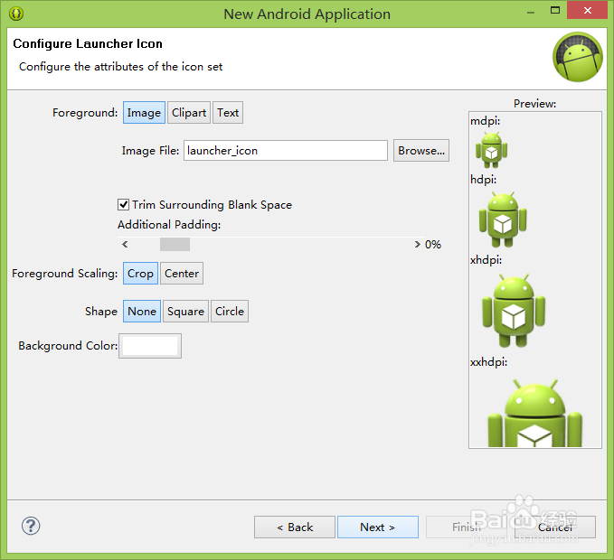Click the 'Preview:' label
The width and height of the screenshot is (614, 560).
tap(535, 104)
